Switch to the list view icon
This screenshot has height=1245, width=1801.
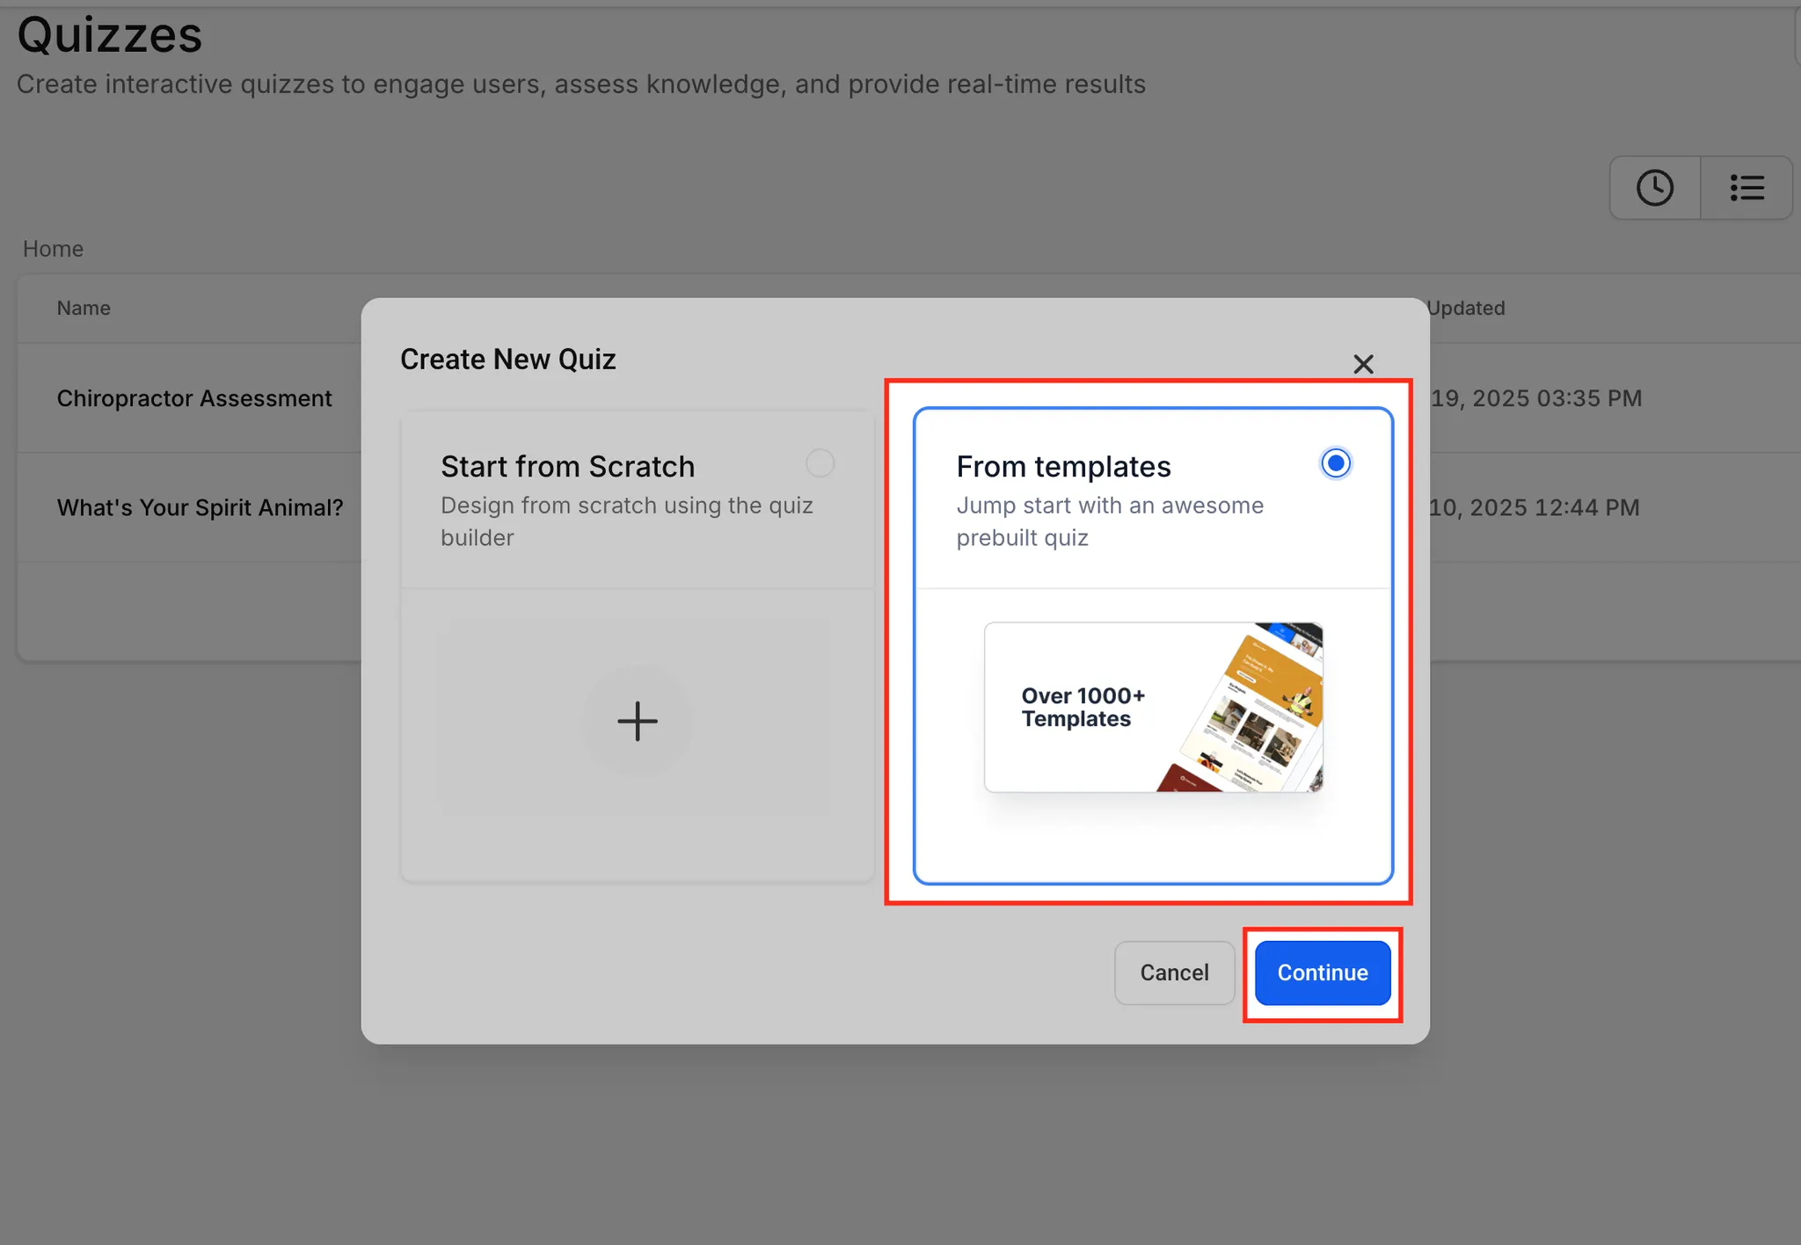tap(1746, 188)
